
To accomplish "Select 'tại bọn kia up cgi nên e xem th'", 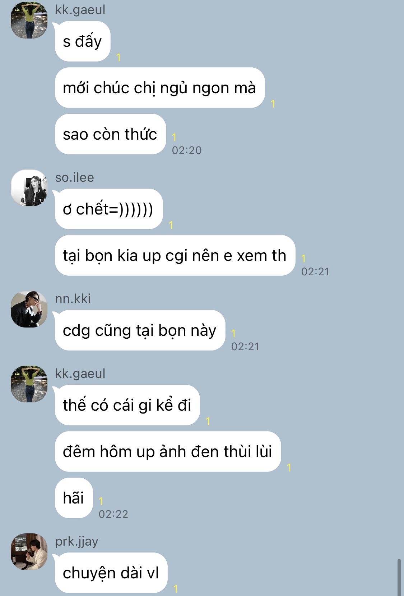I will point(175,256).
